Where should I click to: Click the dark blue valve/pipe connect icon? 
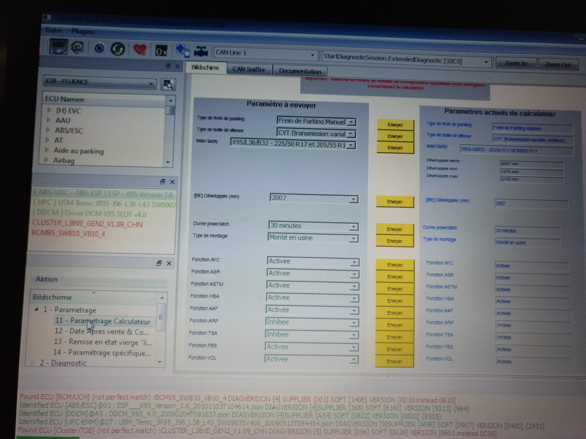pos(201,50)
